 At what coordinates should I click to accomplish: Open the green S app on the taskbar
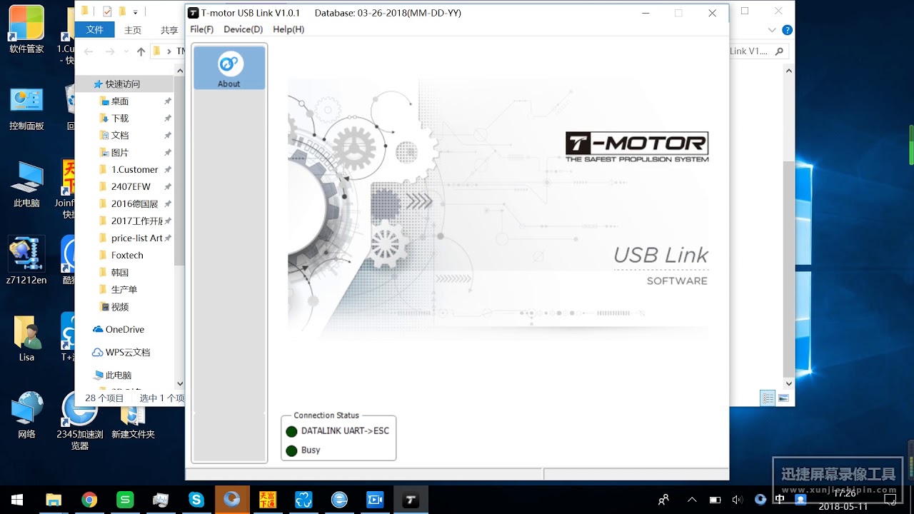tap(125, 500)
